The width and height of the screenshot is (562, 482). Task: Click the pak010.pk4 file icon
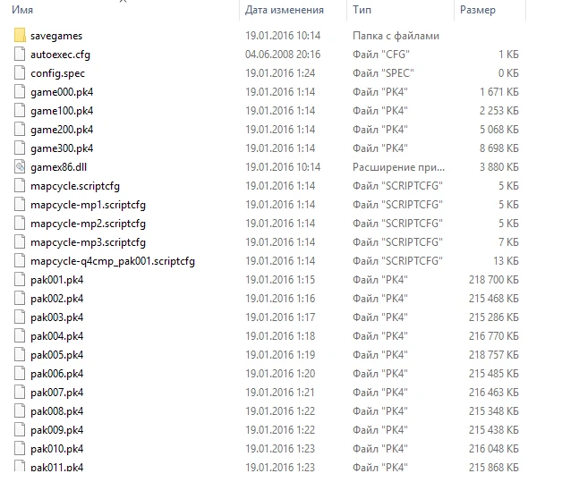(20, 448)
